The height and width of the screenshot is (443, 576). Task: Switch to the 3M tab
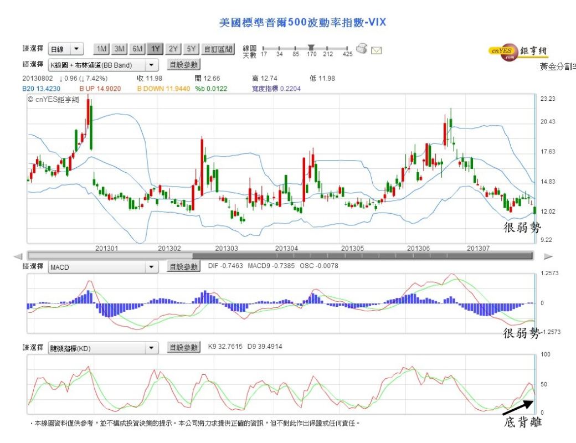118,49
